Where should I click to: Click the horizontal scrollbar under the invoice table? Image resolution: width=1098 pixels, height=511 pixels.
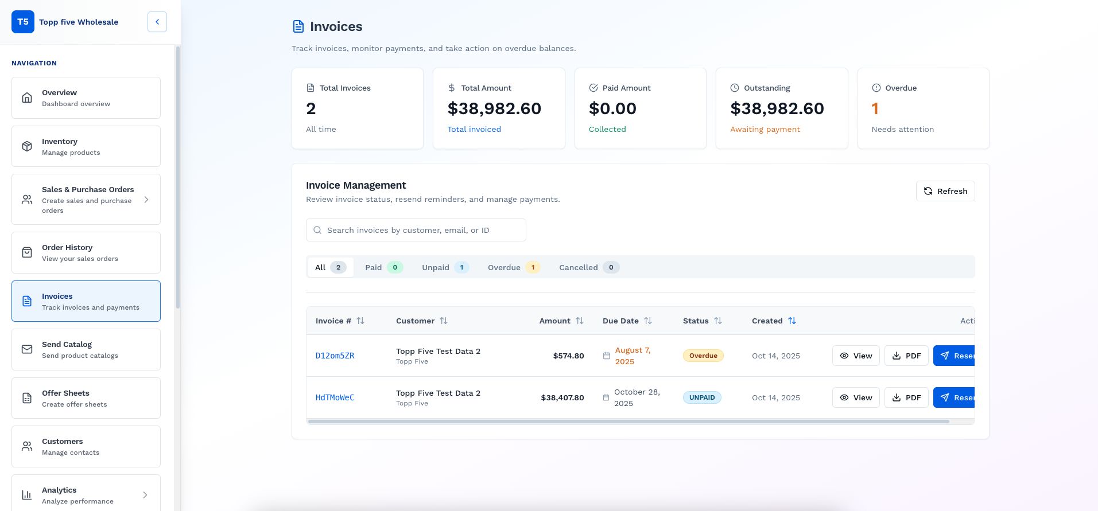point(628,422)
